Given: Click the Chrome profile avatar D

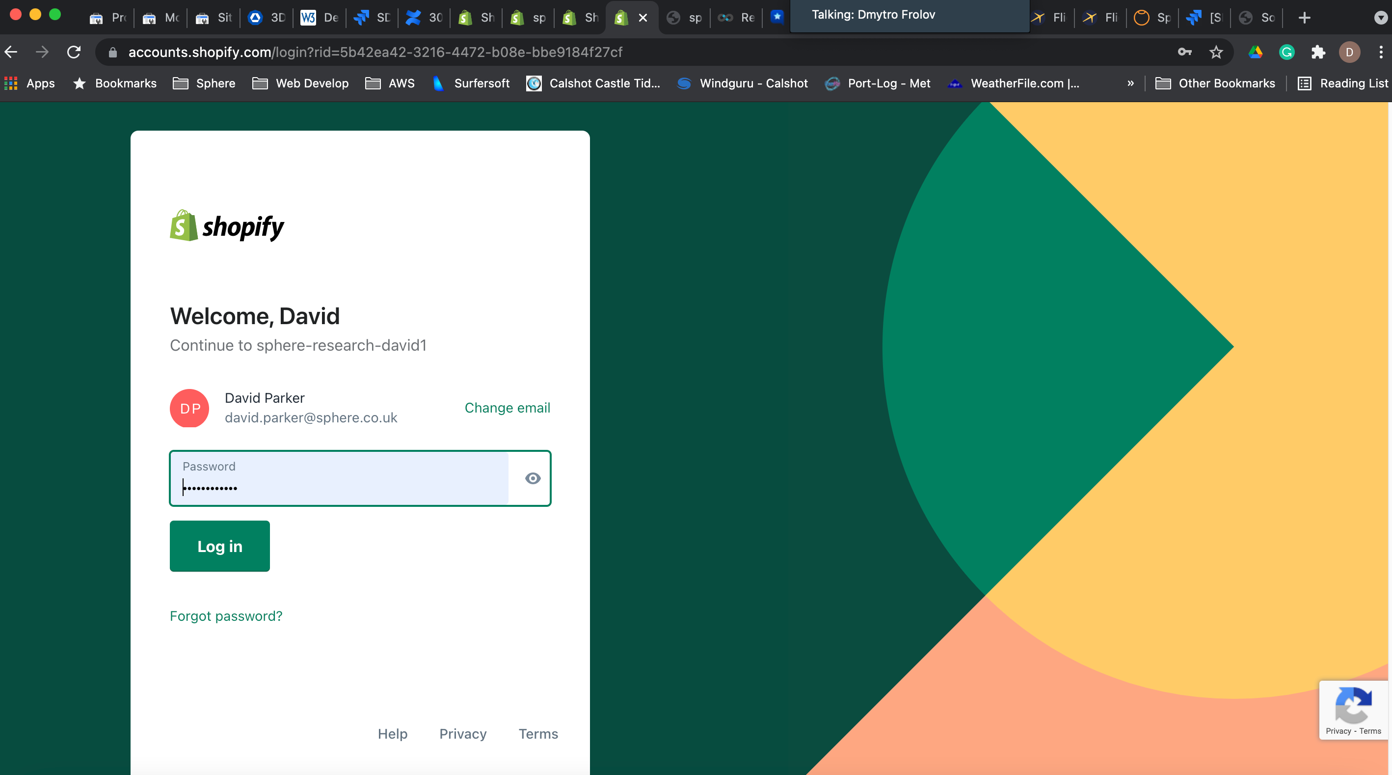Looking at the screenshot, I should (1349, 52).
